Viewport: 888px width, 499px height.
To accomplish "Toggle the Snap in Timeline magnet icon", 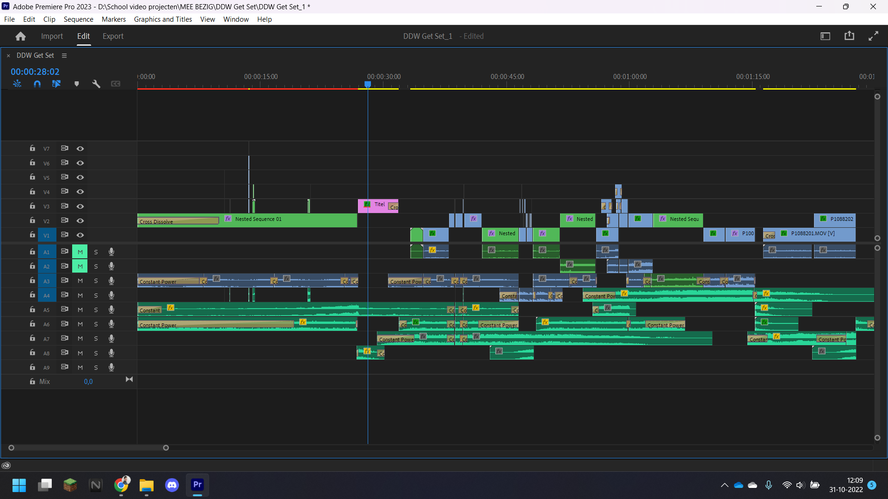I will point(37,84).
